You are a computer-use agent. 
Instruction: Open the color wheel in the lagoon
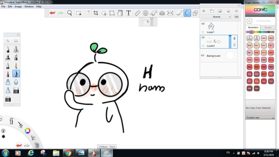28,131
